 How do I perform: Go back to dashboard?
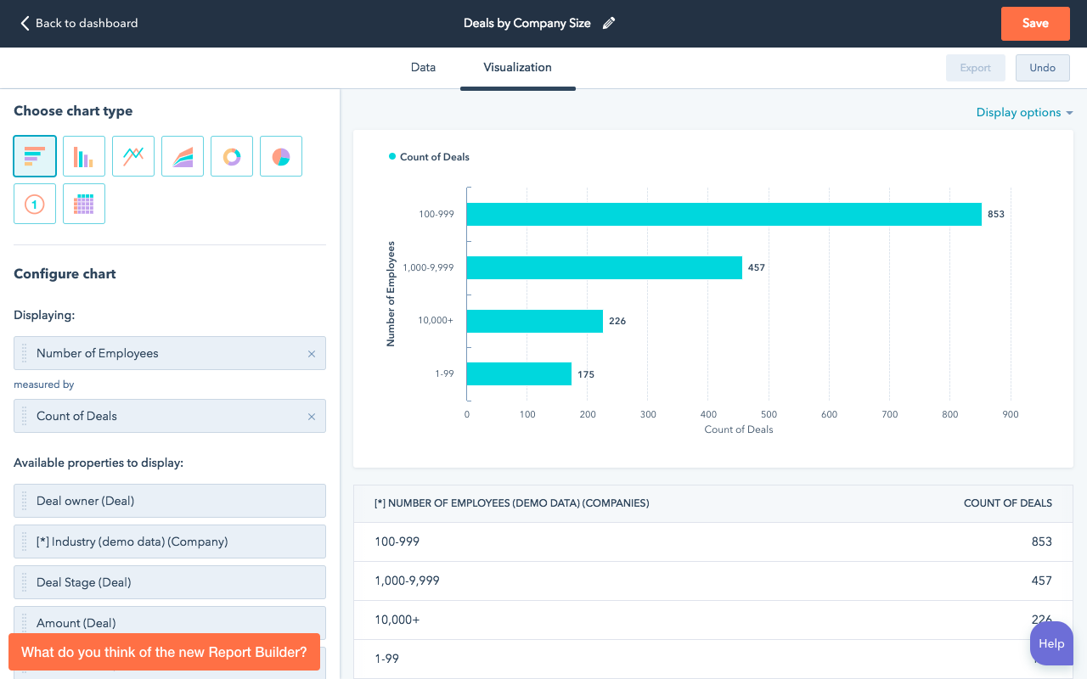79,24
